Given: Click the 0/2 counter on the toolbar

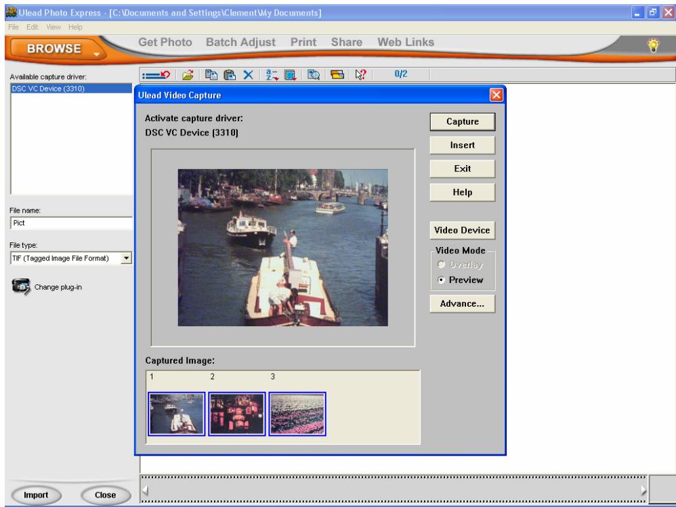Looking at the screenshot, I should pyautogui.click(x=401, y=74).
